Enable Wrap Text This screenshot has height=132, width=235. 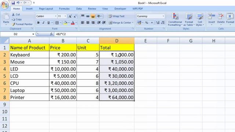[116, 16]
